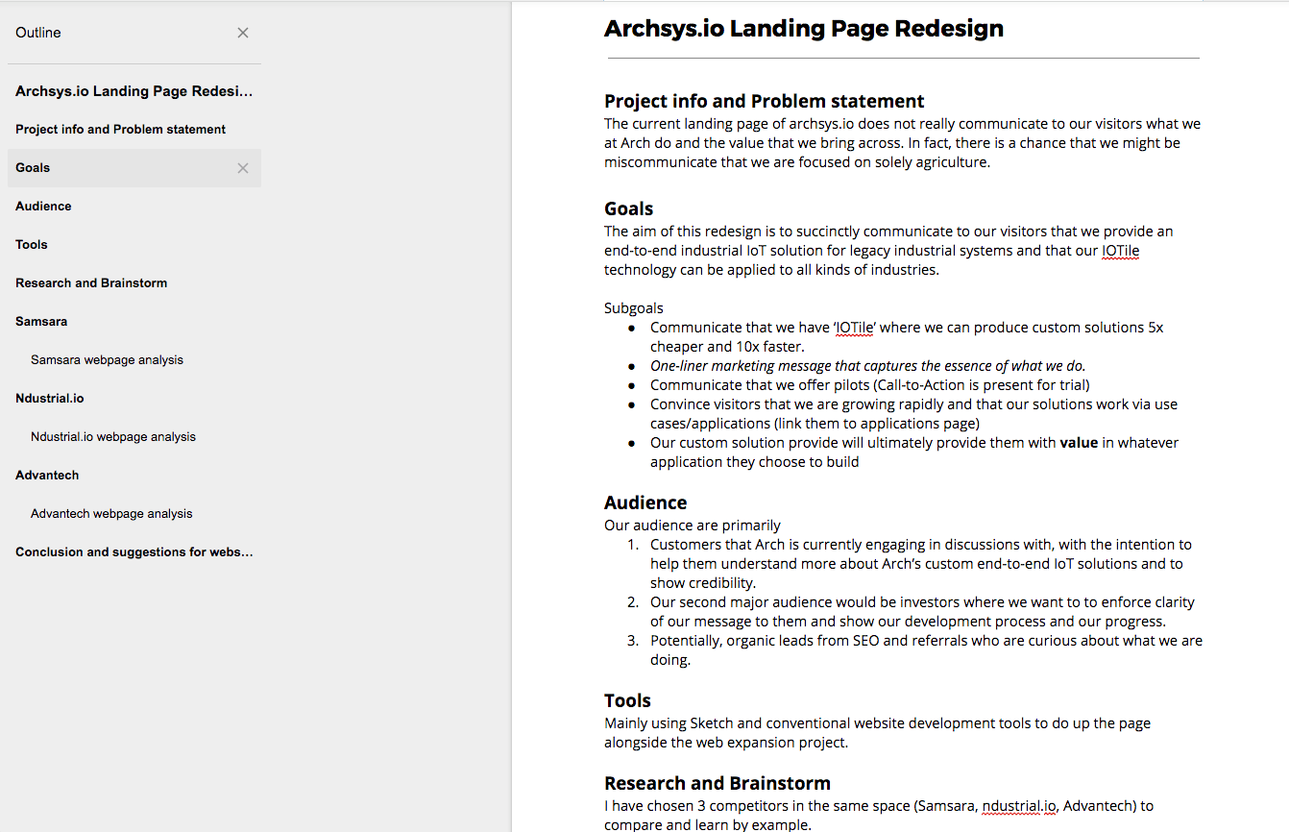Navigate to Tools outline entry
Image resolution: width=1289 pixels, height=832 pixels.
click(32, 245)
